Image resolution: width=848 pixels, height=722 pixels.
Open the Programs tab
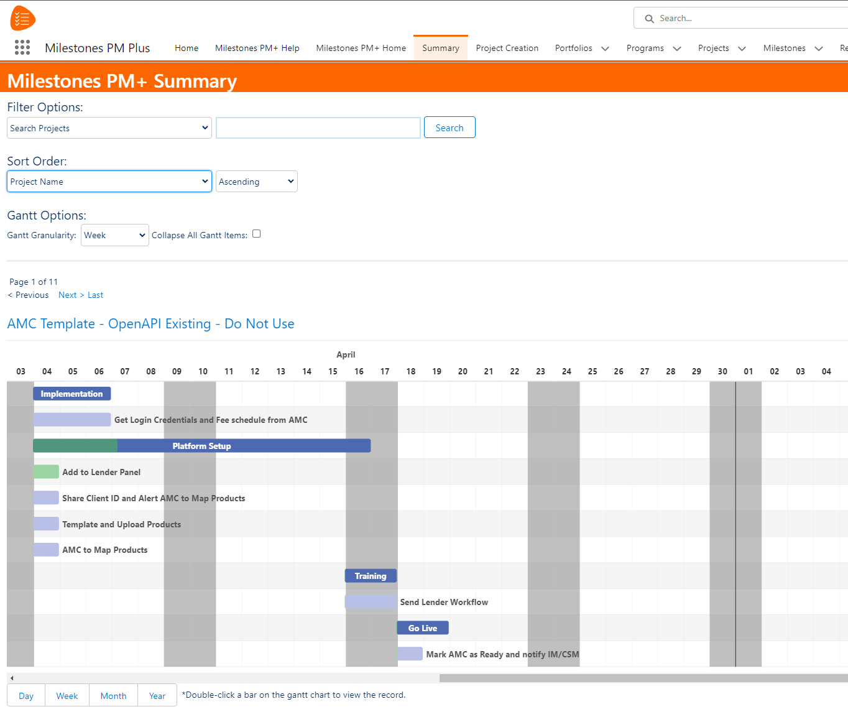(645, 48)
